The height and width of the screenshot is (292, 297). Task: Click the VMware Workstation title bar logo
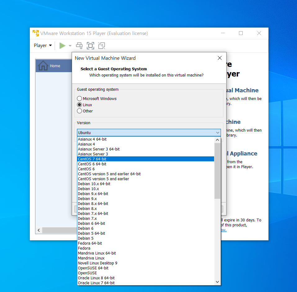tap(36, 33)
